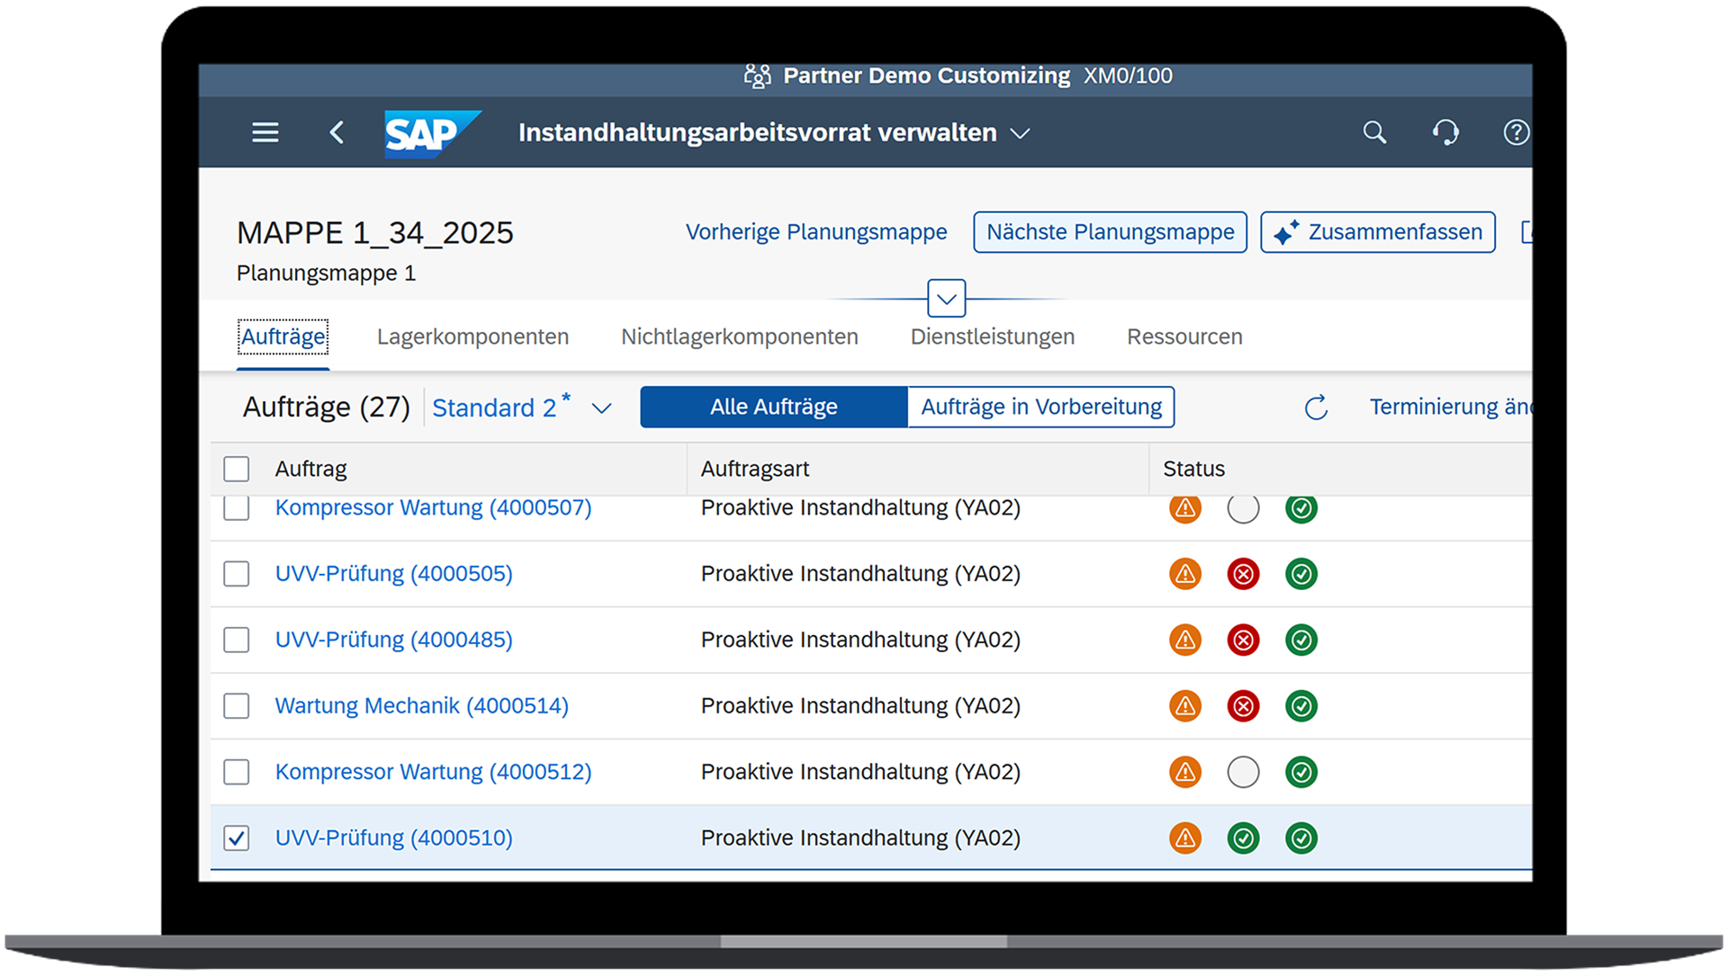1728x976 pixels.
Task: Open the Wartung Mechanik (4000514) link
Action: coord(421,706)
